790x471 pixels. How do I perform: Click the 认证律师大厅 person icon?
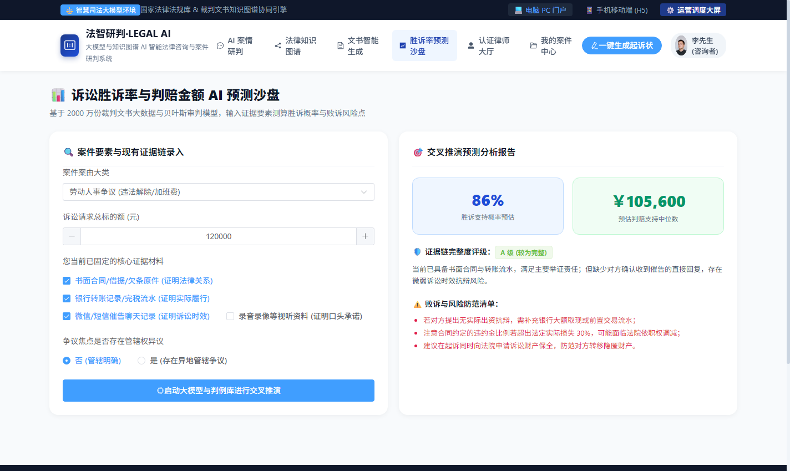[471, 45]
